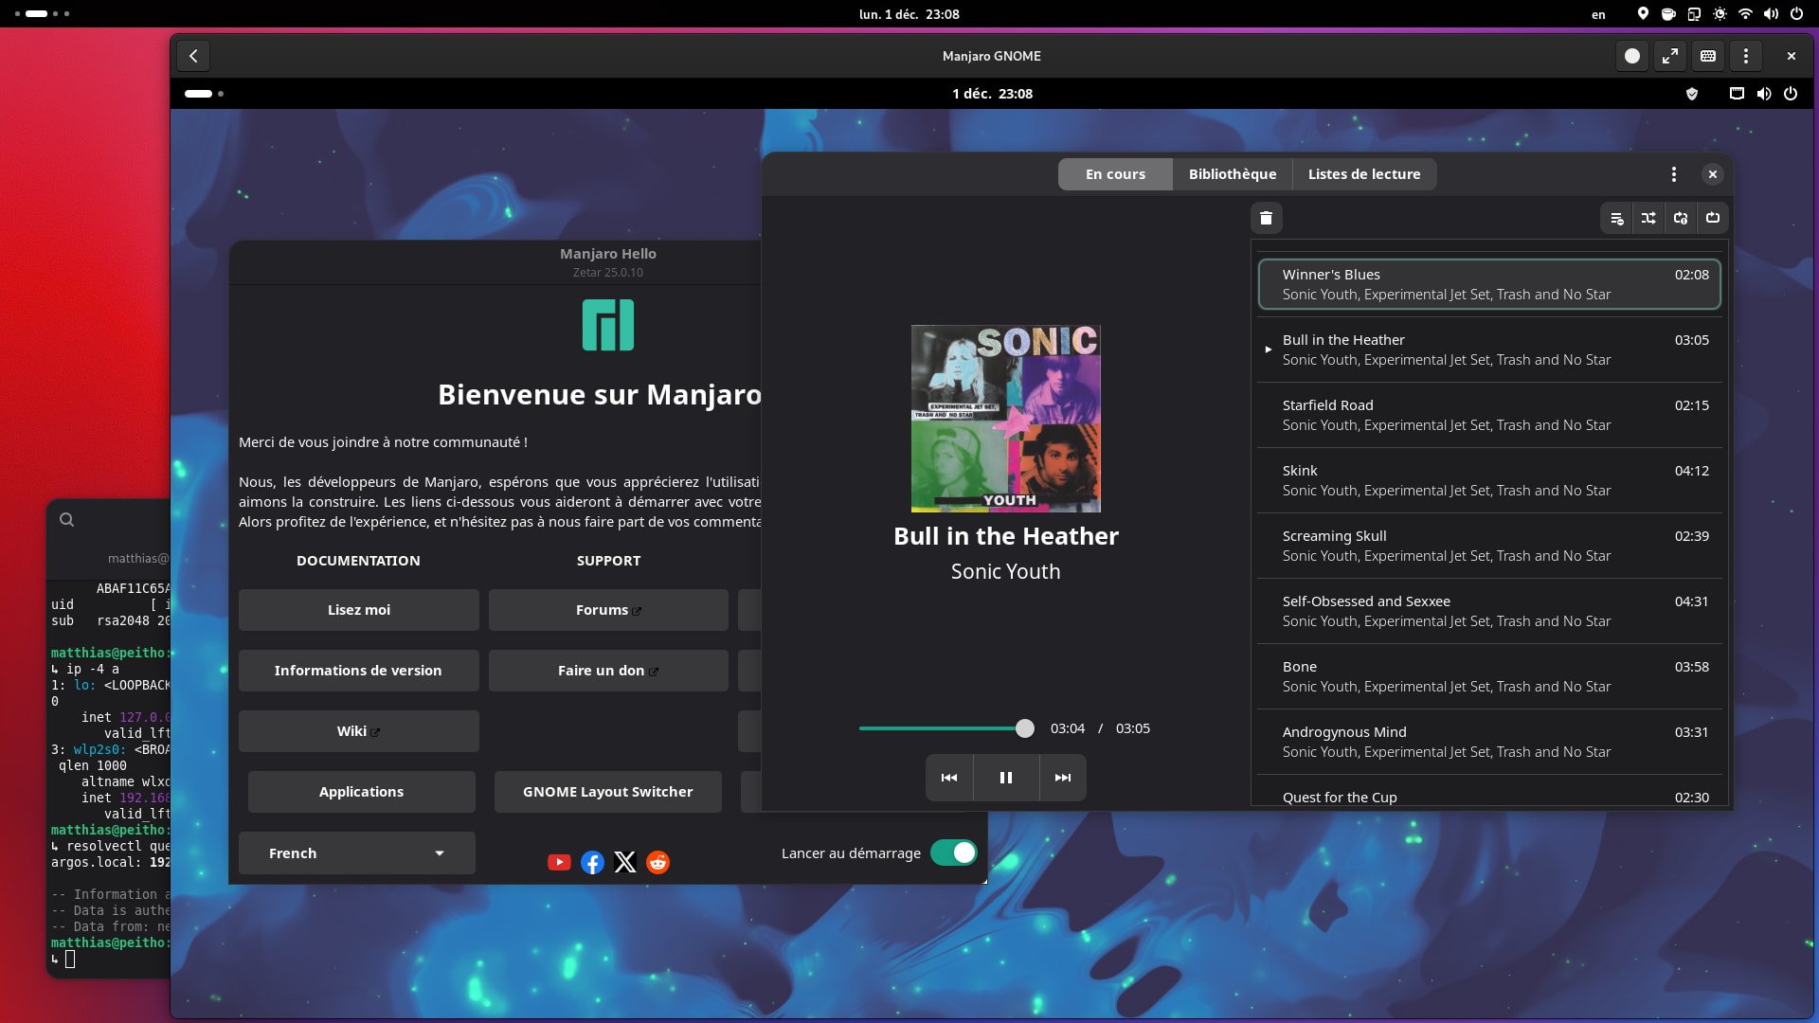This screenshot has height=1023, width=1819.
Task: Toggle repeat-one track mode
Action: [1681, 218]
